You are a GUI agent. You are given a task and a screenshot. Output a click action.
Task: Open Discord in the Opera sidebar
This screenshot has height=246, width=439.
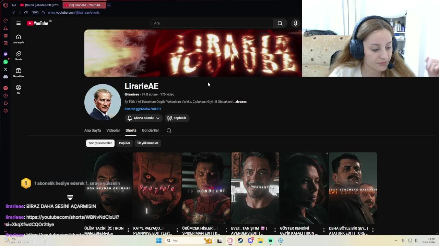tap(5, 77)
